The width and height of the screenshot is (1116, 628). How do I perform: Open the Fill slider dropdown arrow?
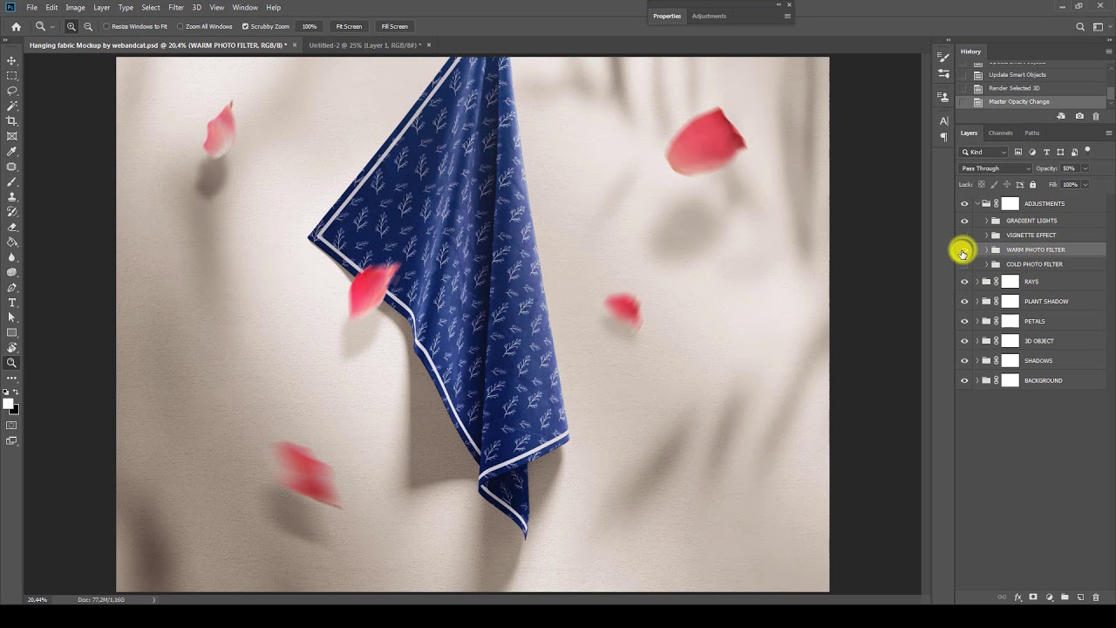point(1085,184)
